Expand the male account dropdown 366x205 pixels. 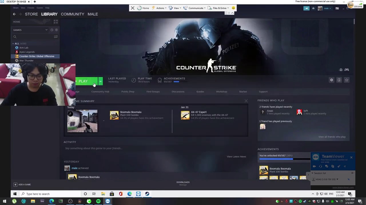(x=327, y=8)
